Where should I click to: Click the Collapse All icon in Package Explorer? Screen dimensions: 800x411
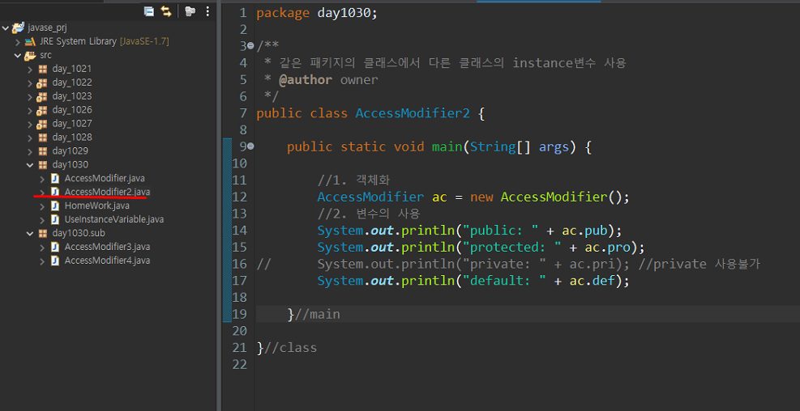tap(149, 11)
